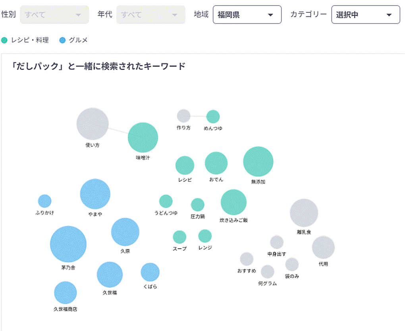
Task: Toggle the レシピ・料理 legend item
Action: [30, 40]
